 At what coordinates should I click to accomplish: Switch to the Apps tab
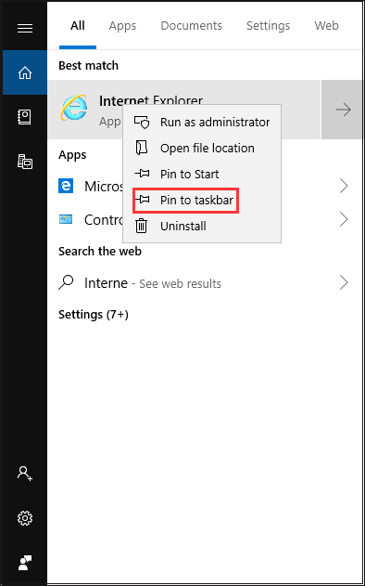click(x=122, y=26)
